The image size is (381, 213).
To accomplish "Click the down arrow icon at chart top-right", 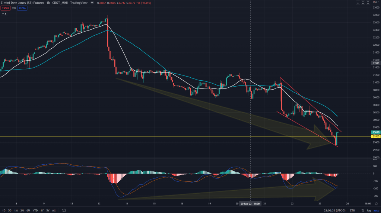I will tap(358, 3).
